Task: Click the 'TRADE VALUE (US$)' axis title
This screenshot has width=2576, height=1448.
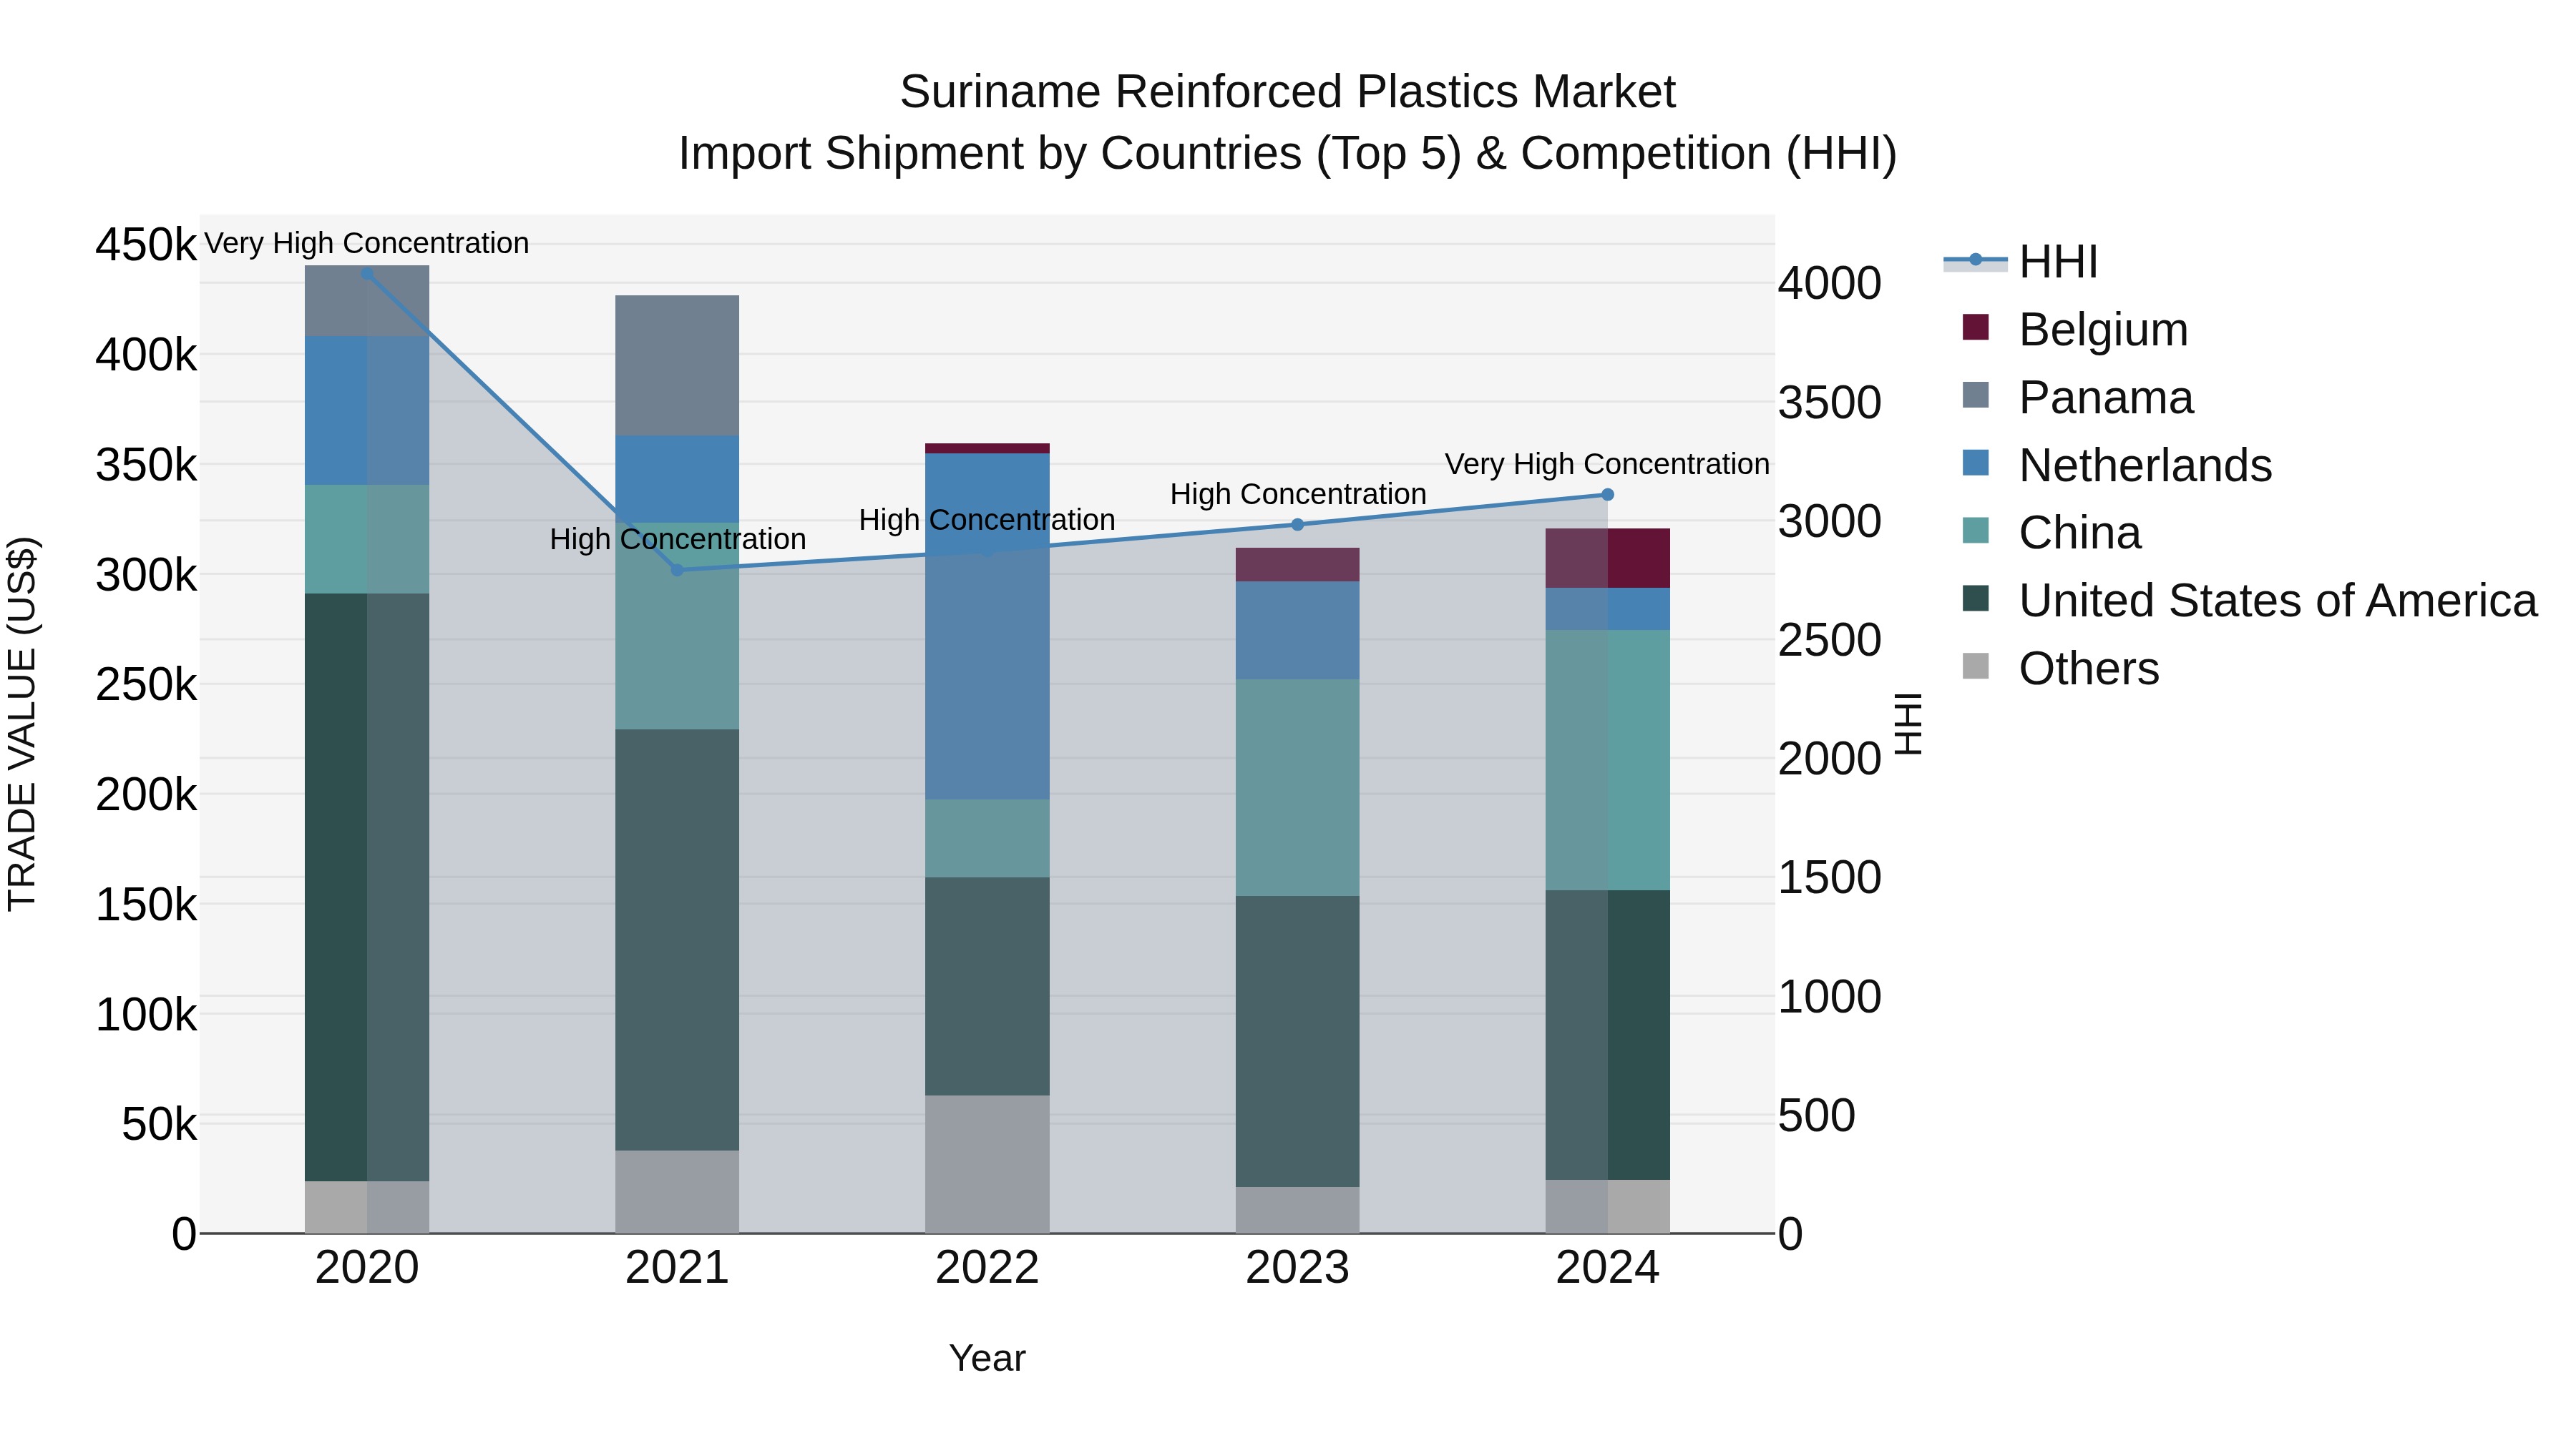Action: [22, 724]
